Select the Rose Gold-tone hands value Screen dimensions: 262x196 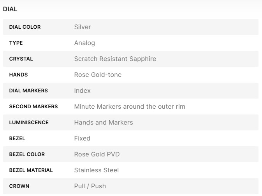(98, 75)
